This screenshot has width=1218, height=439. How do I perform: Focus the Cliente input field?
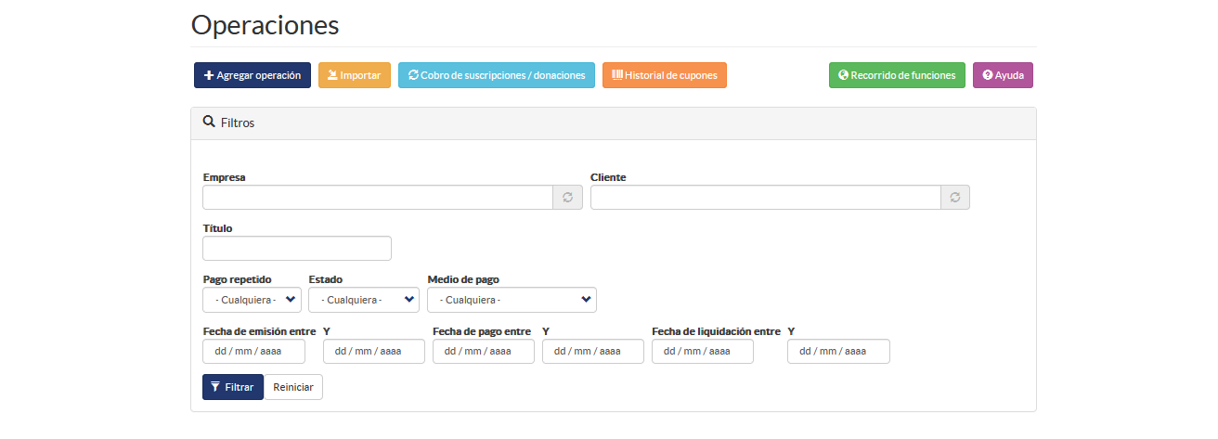tap(766, 198)
